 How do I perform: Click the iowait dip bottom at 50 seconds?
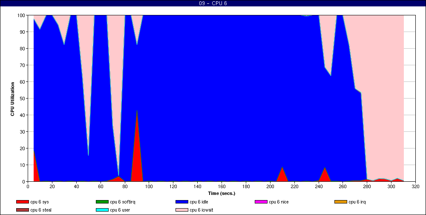[x=88, y=154]
